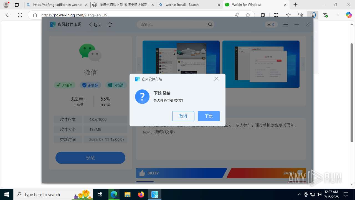Open Microsoft Edge from taskbar
This screenshot has height=200, width=355.
pos(114,194)
